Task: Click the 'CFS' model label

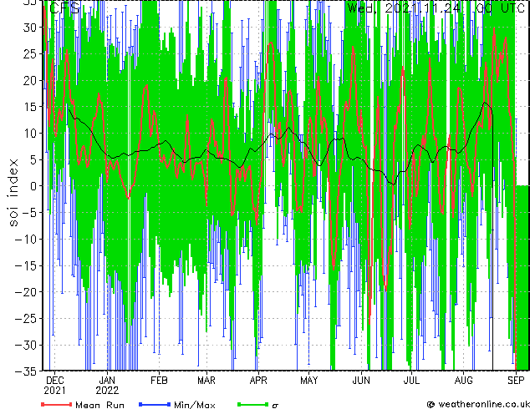Action: click(x=64, y=8)
